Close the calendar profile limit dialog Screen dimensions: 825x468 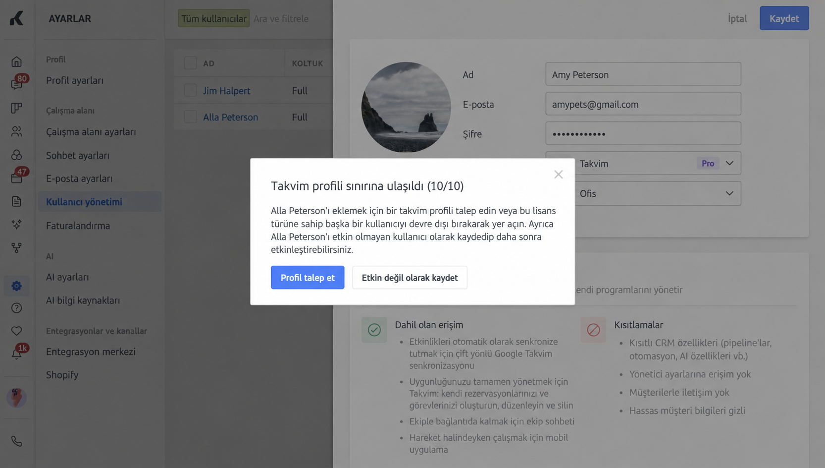click(558, 175)
